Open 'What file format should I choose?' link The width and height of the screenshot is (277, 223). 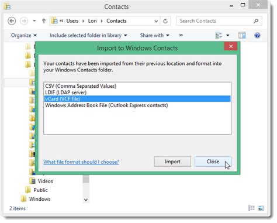81,162
